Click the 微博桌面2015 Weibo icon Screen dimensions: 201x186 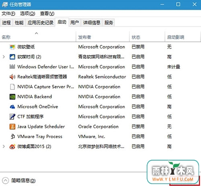pos(12,147)
